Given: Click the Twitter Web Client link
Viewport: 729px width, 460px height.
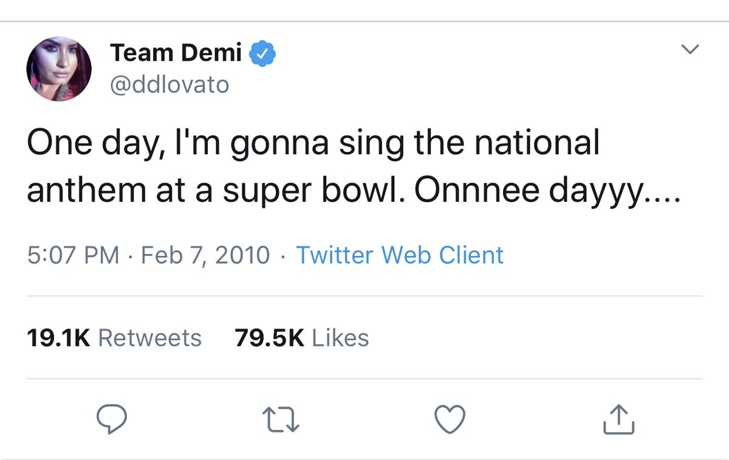Looking at the screenshot, I should (x=400, y=255).
